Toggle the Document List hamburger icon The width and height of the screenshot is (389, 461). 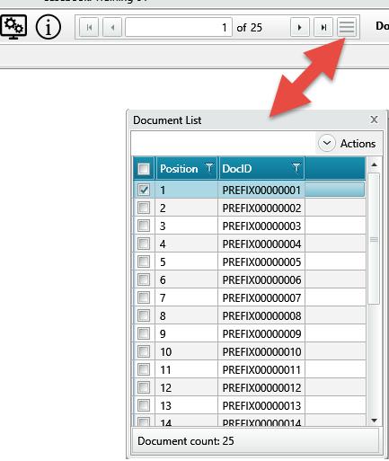click(x=347, y=28)
